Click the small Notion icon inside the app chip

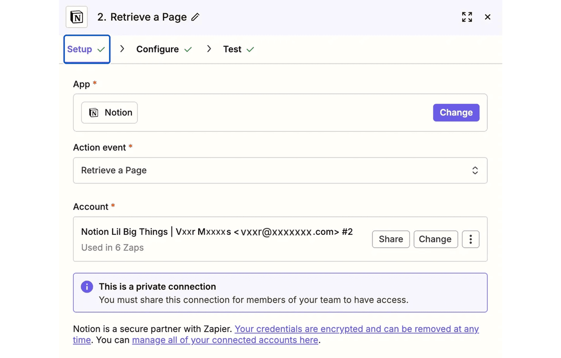(x=94, y=113)
